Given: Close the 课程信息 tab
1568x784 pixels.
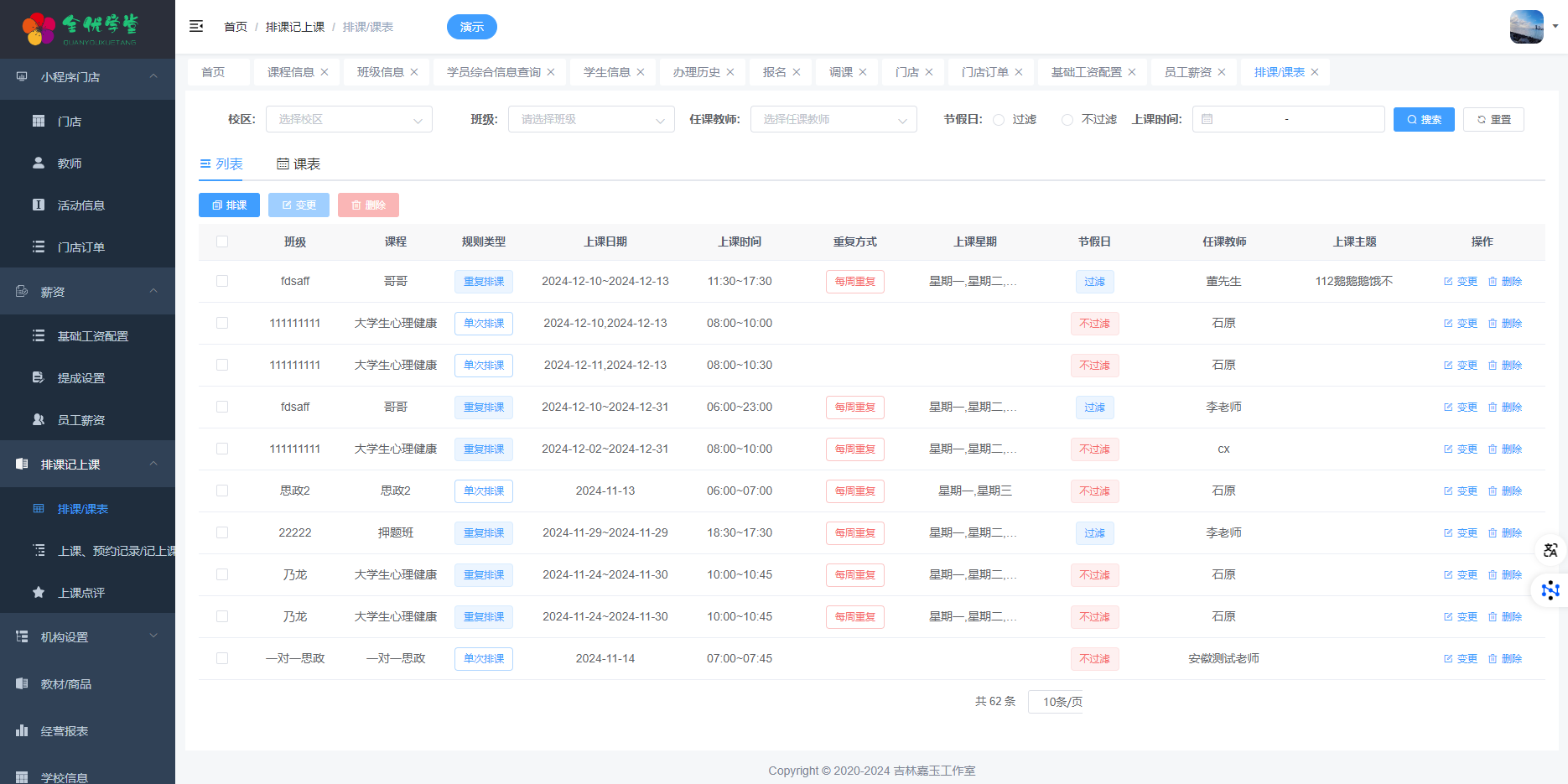Looking at the screenshot, I should point(325,72).
